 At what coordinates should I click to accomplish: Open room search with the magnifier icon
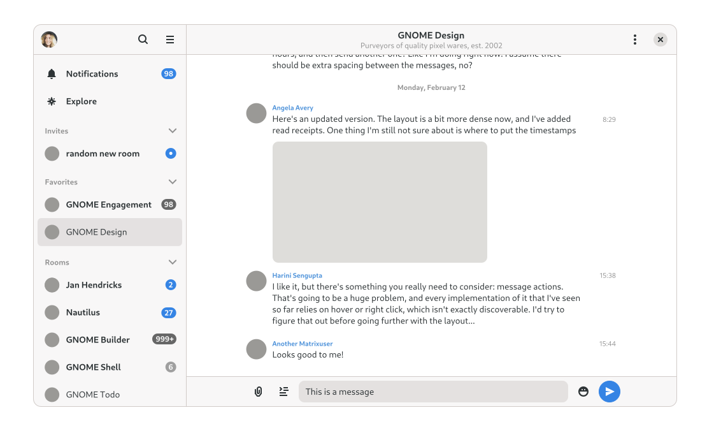143,39
